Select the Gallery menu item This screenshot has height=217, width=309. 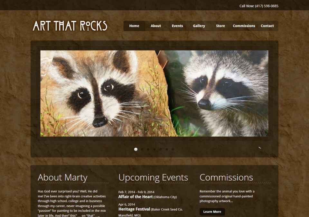[199, 26]
